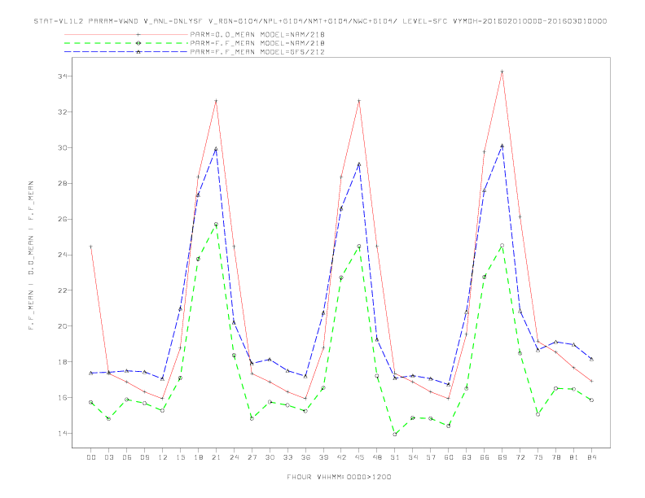645x498 pixels.
Task: Click the chart title starting STAT=VL1L2
Action: [320, 21]
